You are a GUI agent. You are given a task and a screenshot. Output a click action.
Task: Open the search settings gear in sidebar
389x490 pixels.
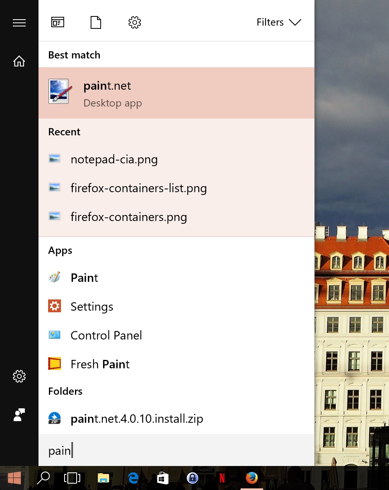point(19,376)
